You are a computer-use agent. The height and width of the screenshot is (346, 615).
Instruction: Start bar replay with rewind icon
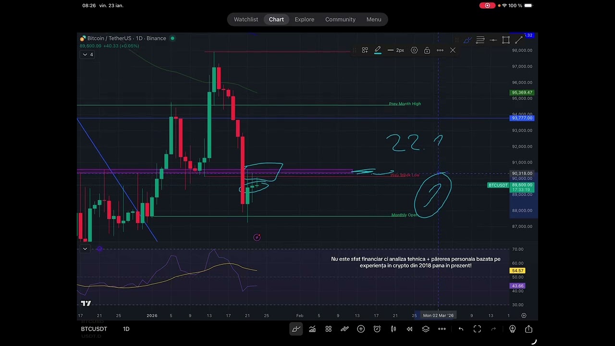[x=409, y=329]
